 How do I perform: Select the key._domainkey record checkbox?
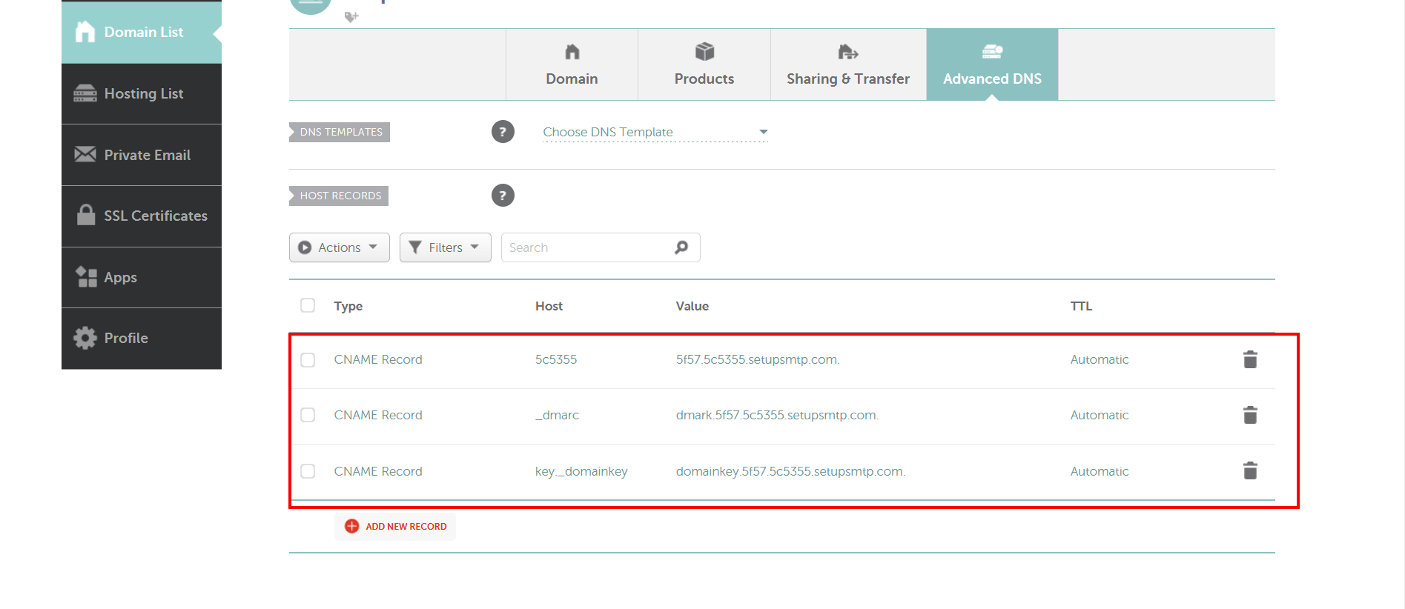coord(308,471)
